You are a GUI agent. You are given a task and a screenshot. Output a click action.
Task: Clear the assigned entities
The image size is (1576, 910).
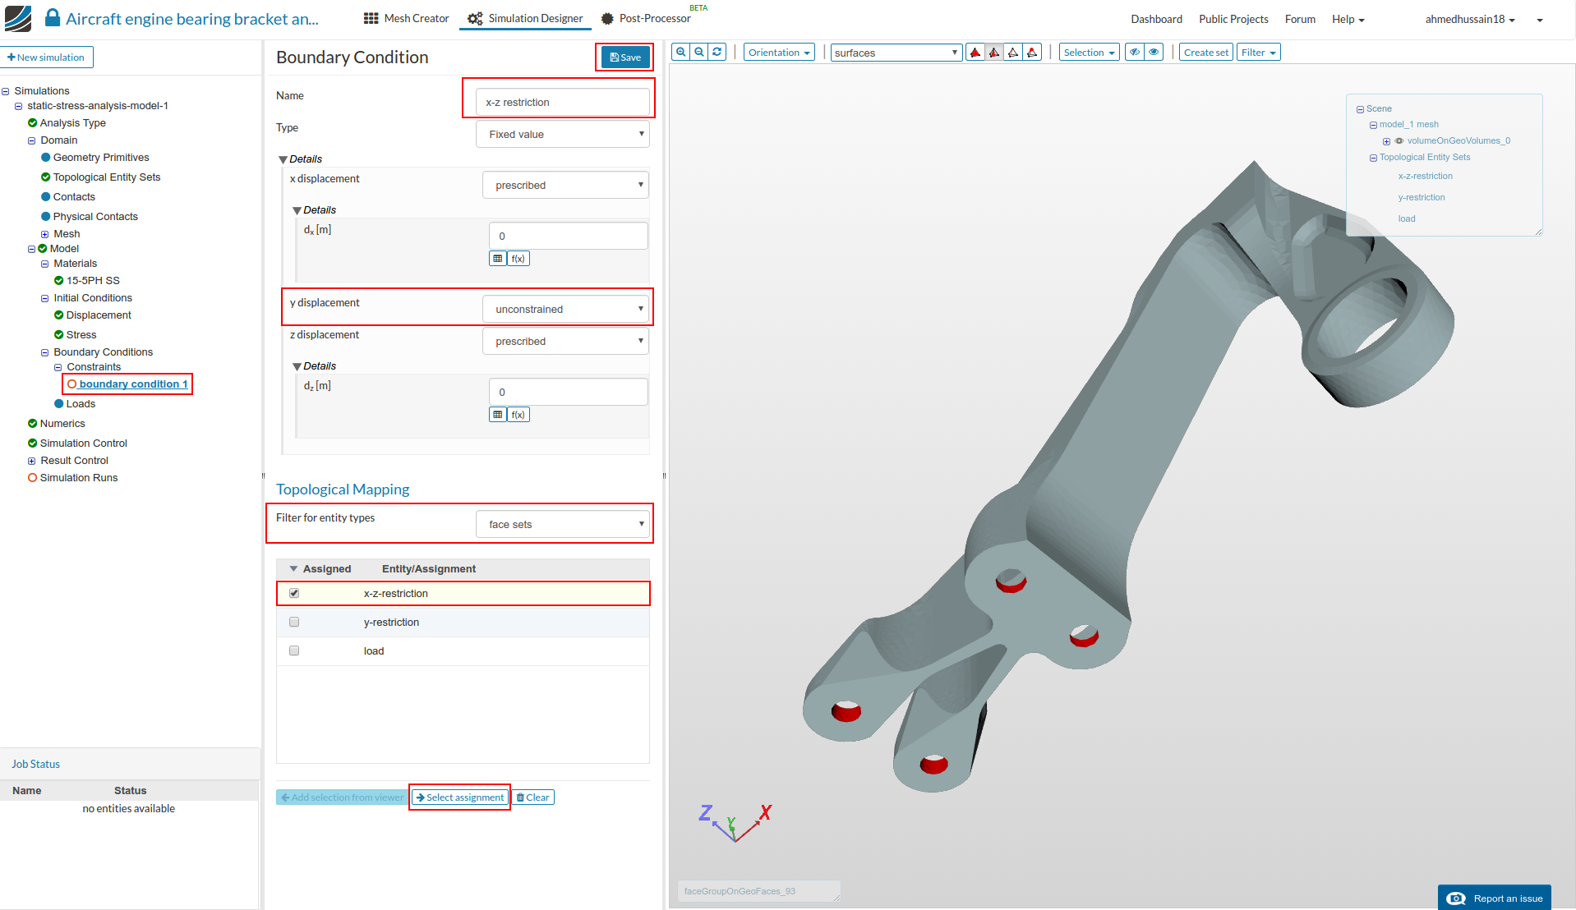pyautogui.click(x=533, y=797)
